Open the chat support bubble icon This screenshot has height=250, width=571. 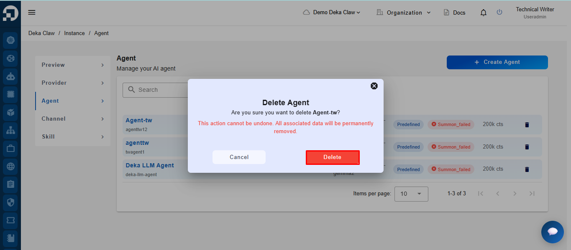tap(552, 232)
